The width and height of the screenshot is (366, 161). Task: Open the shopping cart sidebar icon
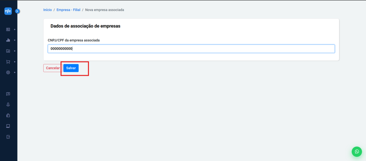pos(8,62)
